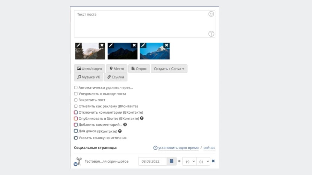Click the 'Музыка VK' button
The width and height of the screenshot is (312, 175).
(88, 77)
